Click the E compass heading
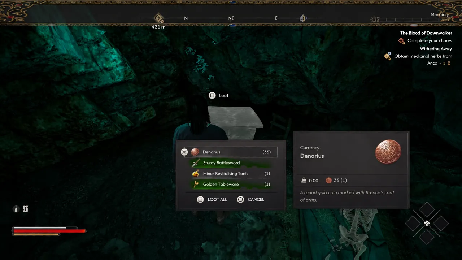Screen dimensions: 462x260 (276, 18)
